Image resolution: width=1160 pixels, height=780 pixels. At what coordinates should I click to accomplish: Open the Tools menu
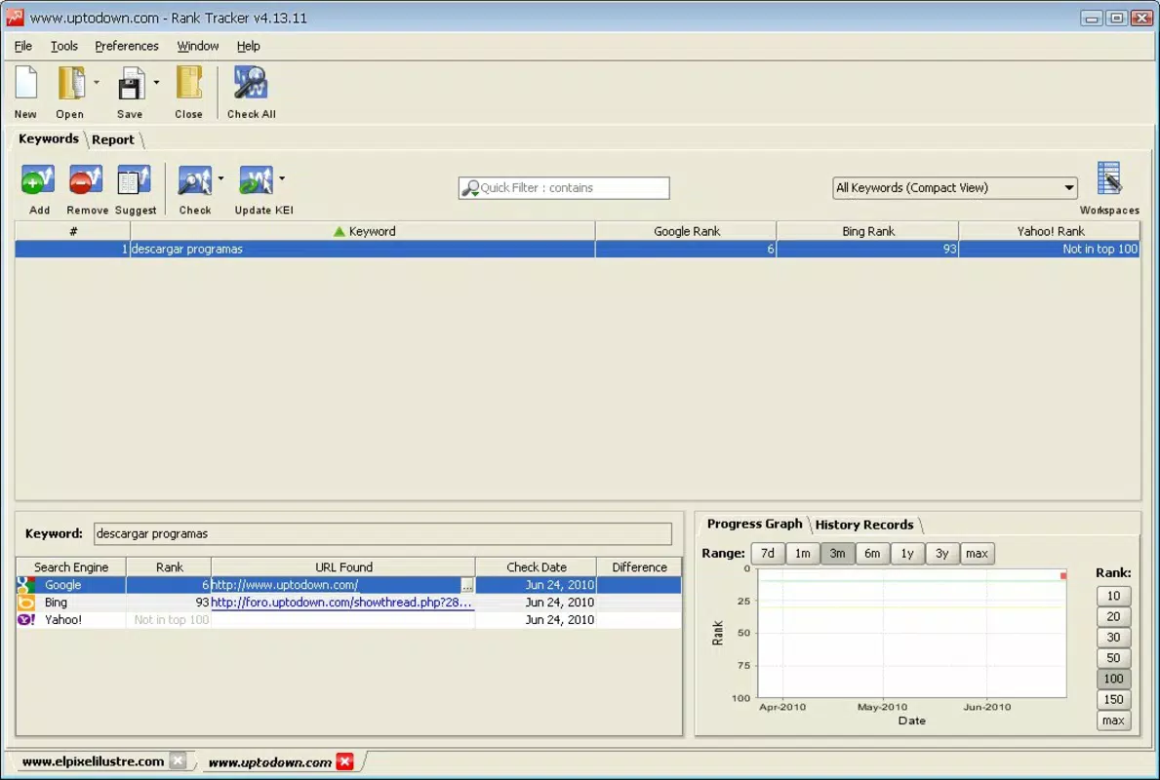point(63,46)
